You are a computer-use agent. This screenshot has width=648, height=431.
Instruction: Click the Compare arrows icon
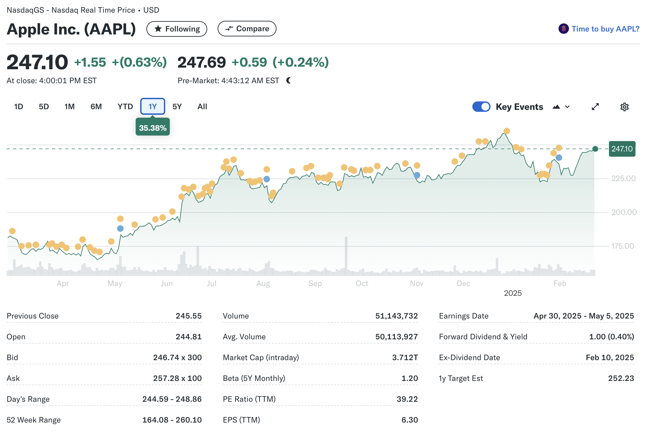229,29
